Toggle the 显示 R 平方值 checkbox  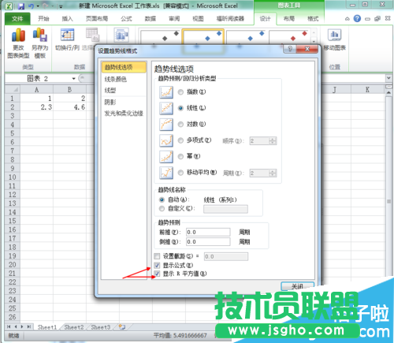157,274
